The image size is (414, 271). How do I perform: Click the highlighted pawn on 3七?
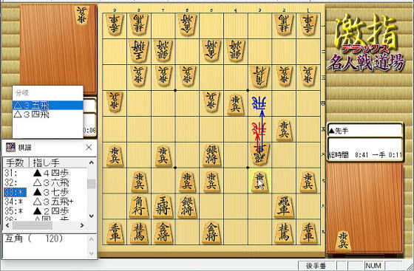coord(259,181)
